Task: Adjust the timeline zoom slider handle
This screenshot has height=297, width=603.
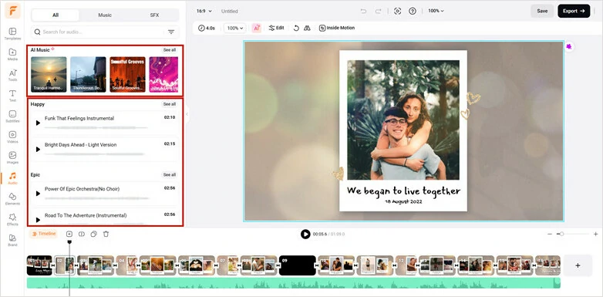Action: pos(561,234)
